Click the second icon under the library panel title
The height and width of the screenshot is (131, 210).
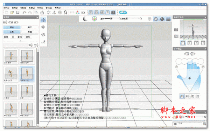point(11,22)
